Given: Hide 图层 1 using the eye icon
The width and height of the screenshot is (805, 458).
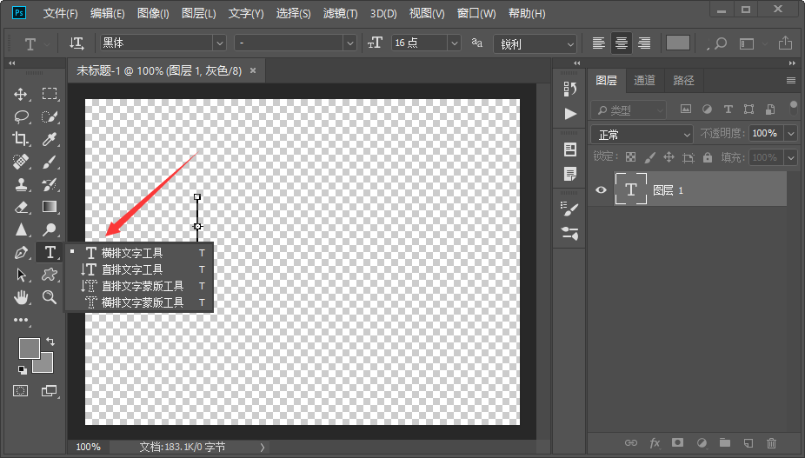Looking at the screenshot, I should coord(600,190).
